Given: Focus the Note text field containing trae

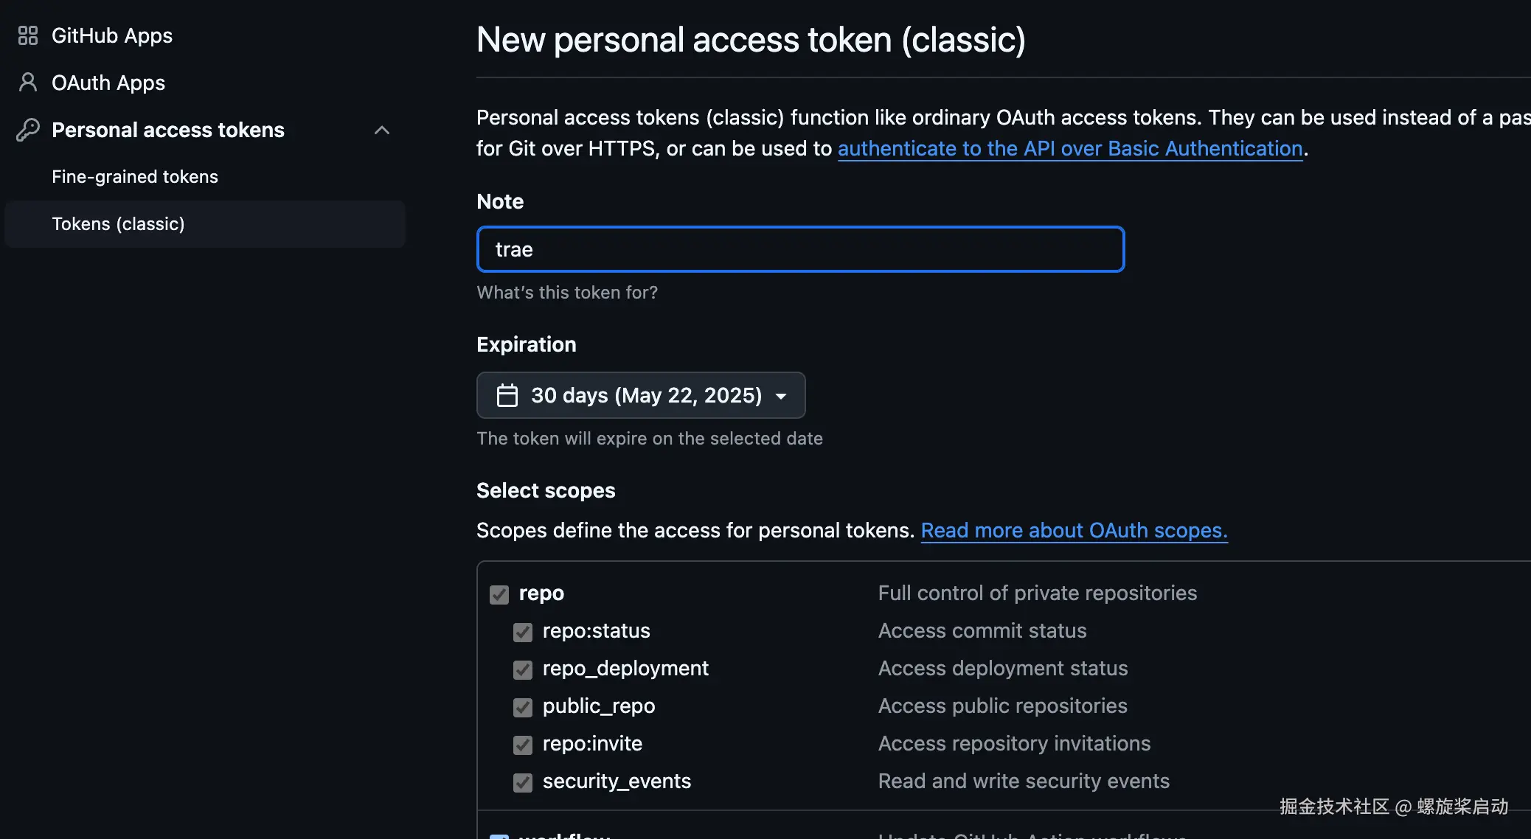Looking at the screenshot, I should (x=800, y=249).
